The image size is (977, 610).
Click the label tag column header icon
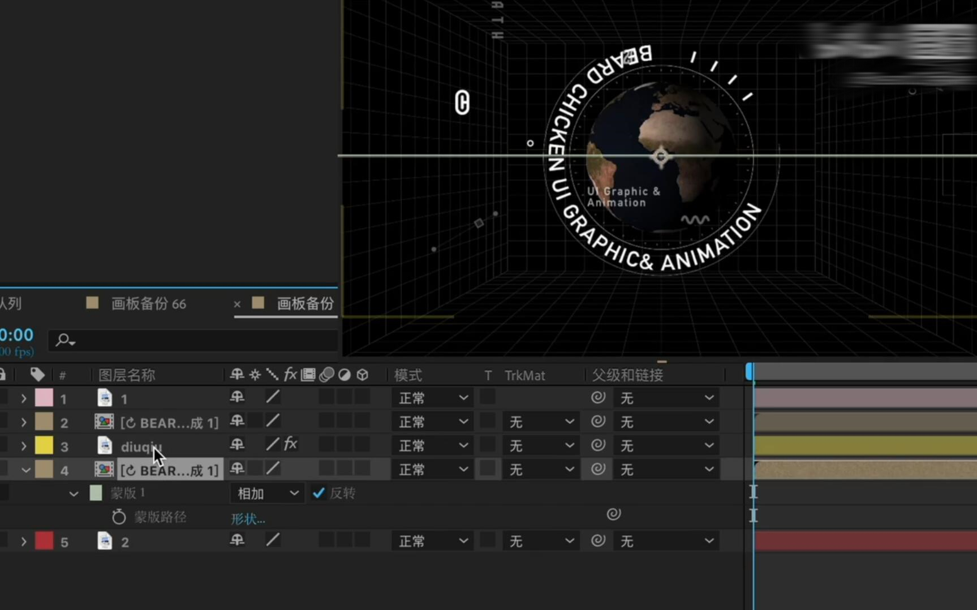[x=37, y=374]
